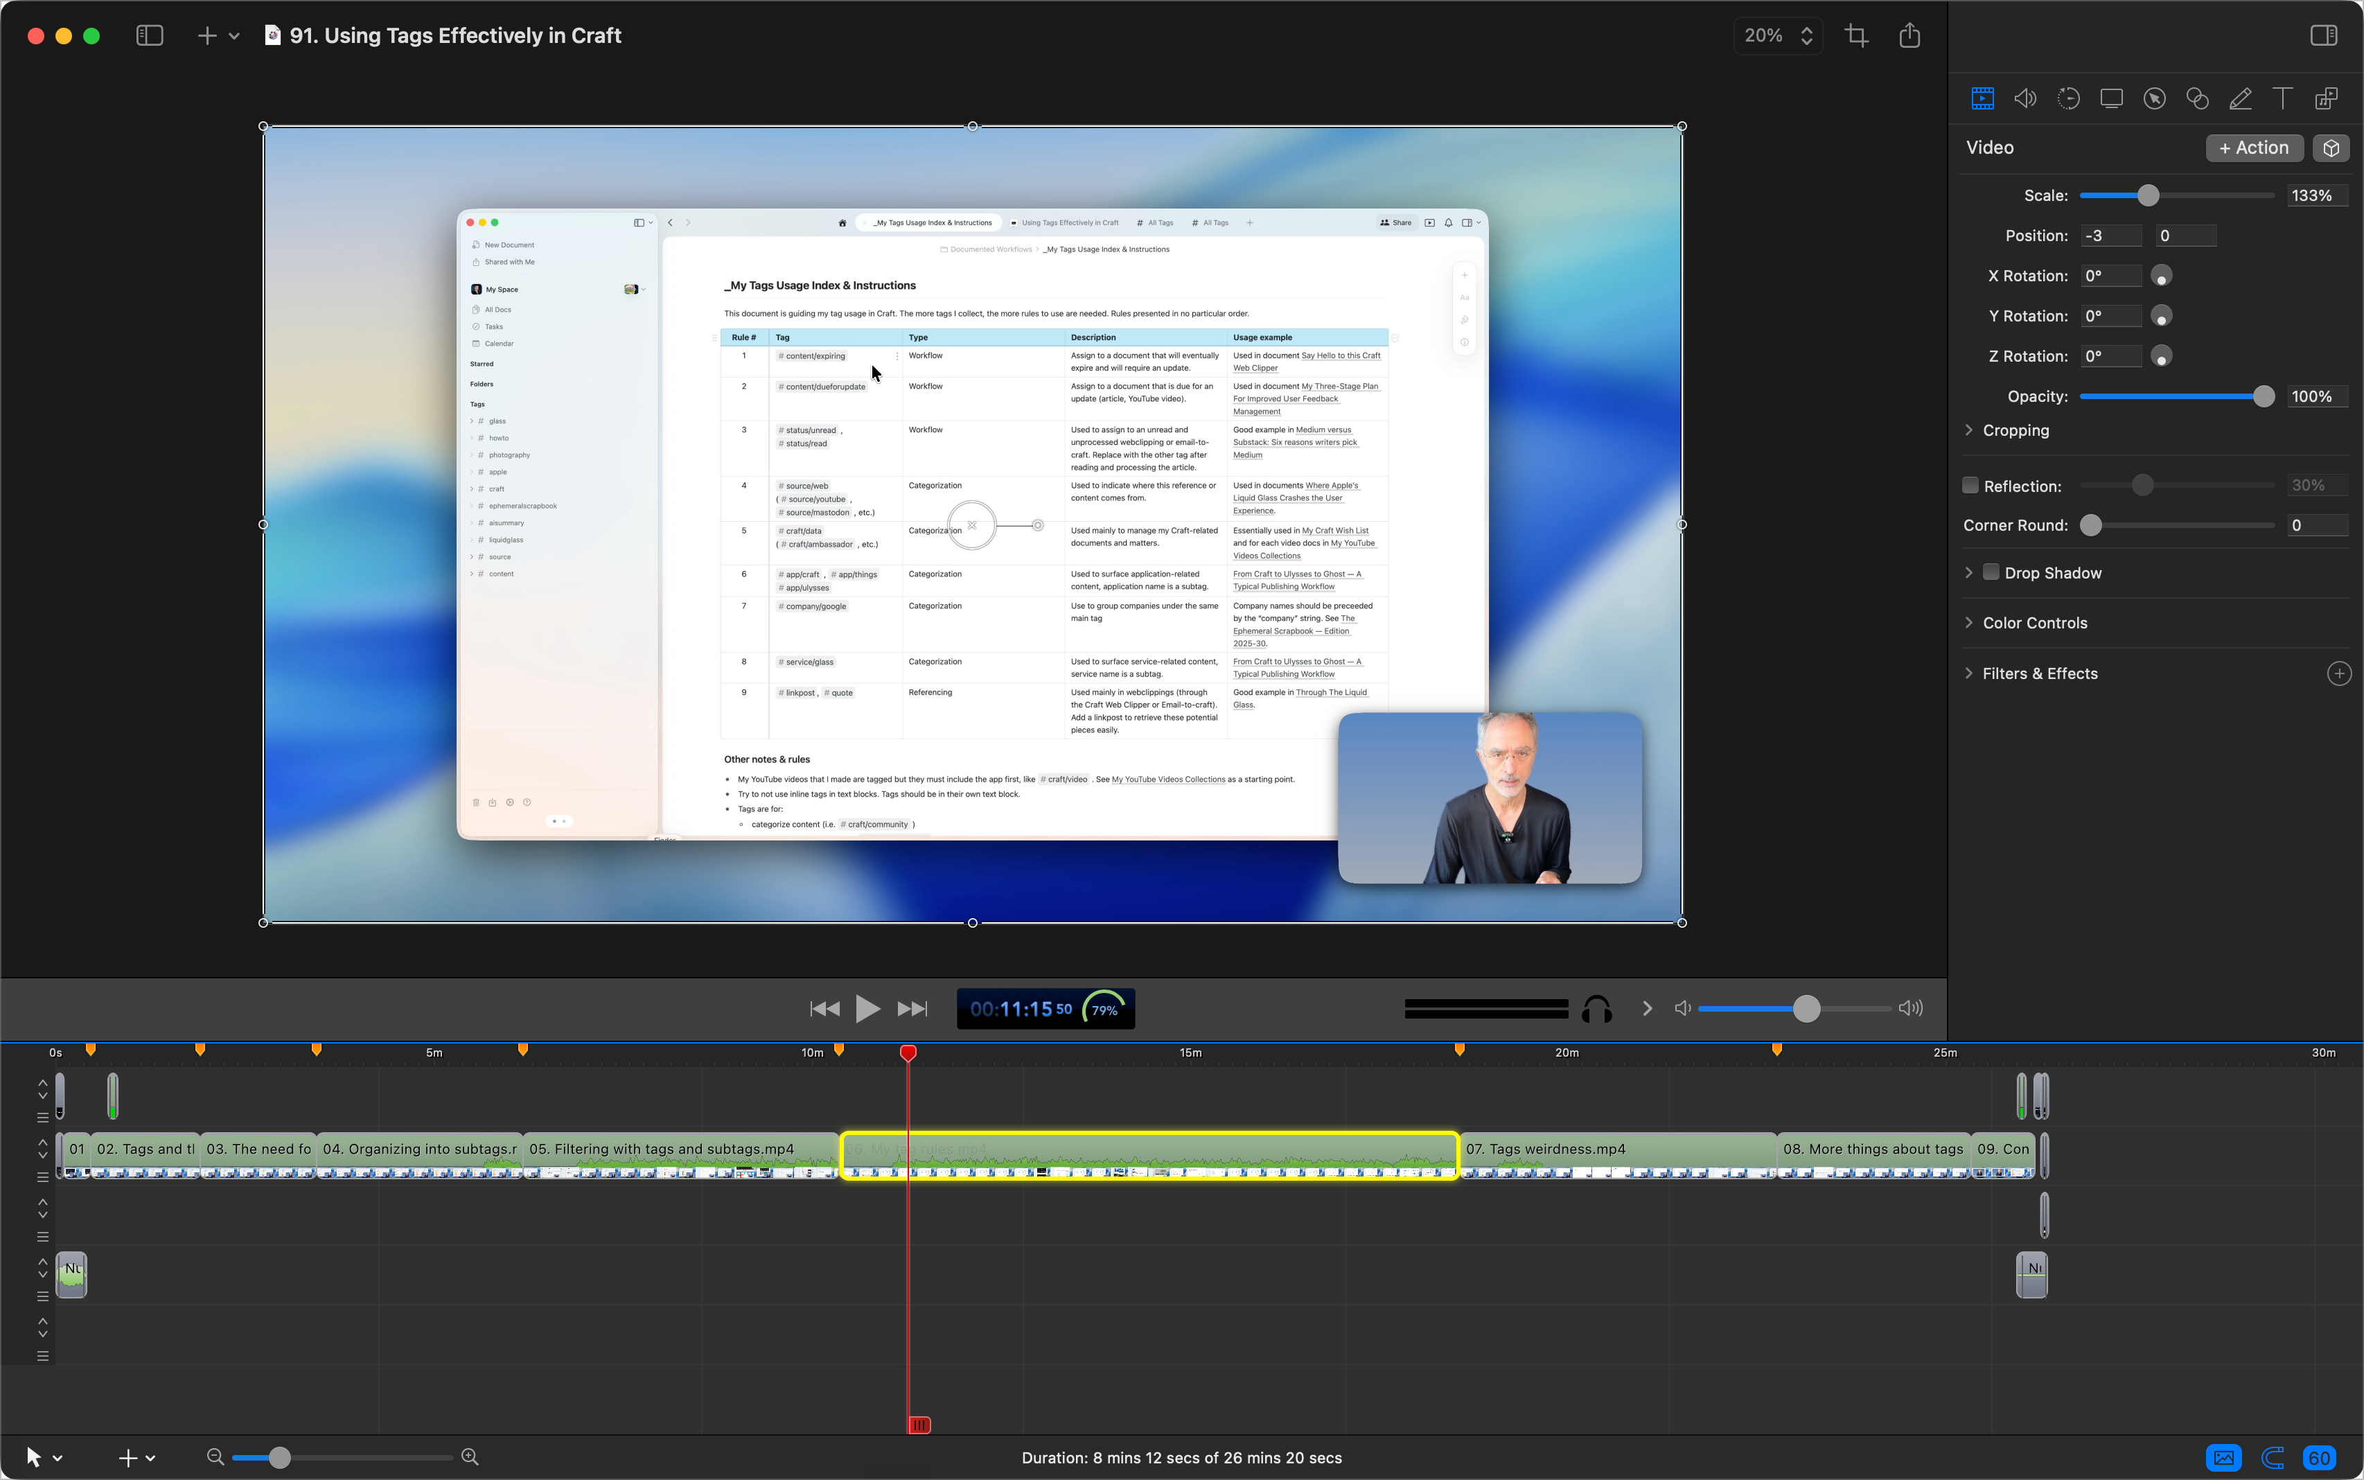Open the Touch Callout overlapping-circles tab
Image resolution: width=2364 pixels, height=1480 pixels.
(2198, 98)
